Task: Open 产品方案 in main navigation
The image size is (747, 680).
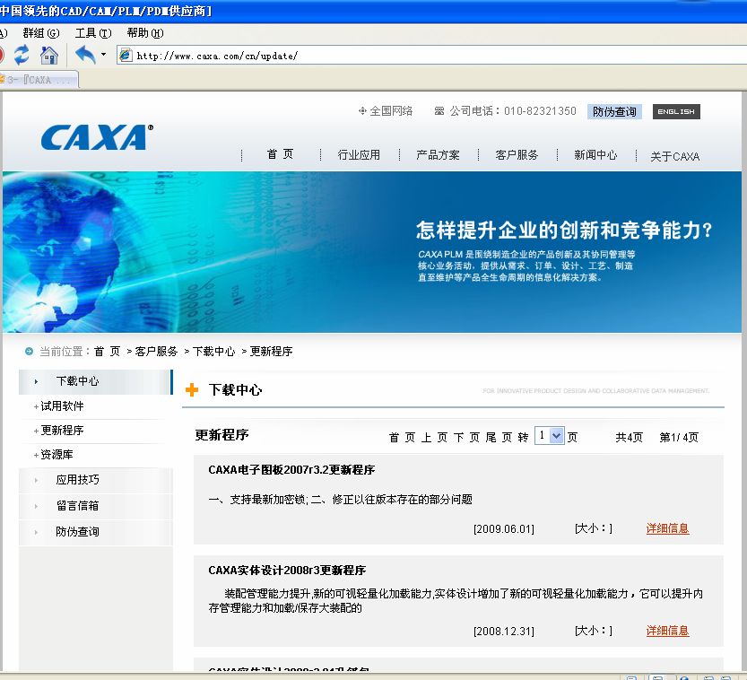Action: point(438,155)
